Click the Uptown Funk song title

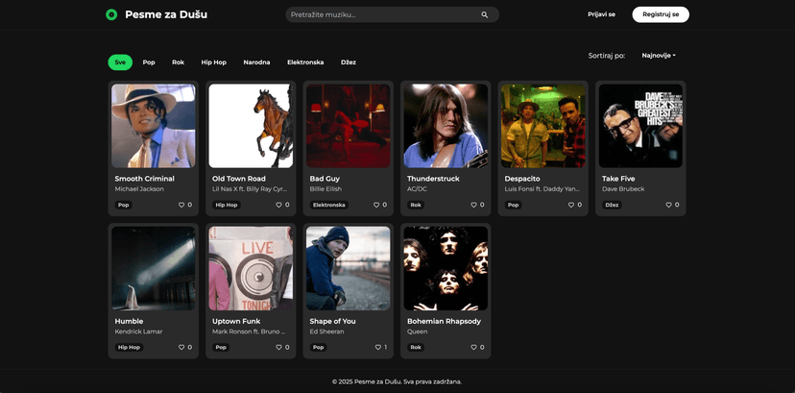[x=236, y=321]
